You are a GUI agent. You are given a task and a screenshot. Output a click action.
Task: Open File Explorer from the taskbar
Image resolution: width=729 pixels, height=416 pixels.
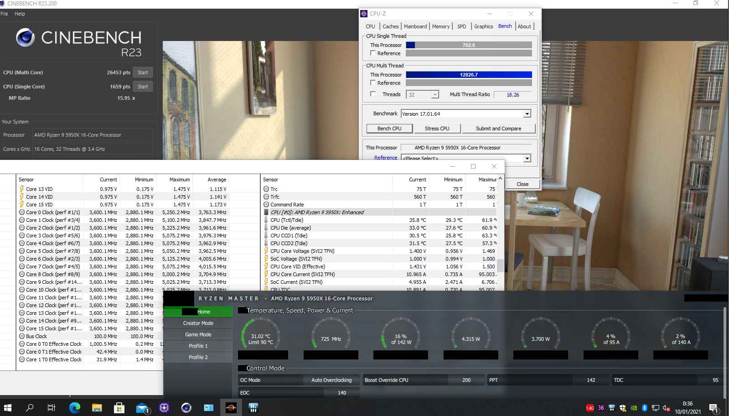97,408
